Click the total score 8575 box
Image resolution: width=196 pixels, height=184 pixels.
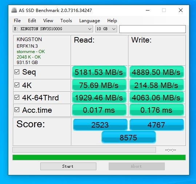coord(129,137)
